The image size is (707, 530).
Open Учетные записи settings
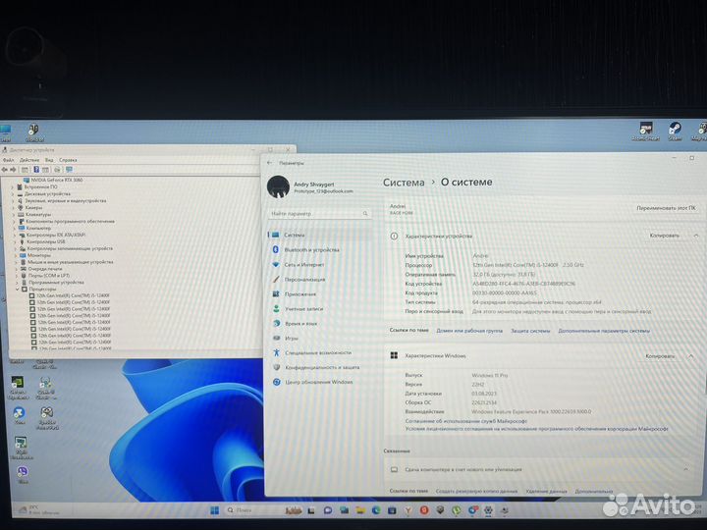[319, 309]
